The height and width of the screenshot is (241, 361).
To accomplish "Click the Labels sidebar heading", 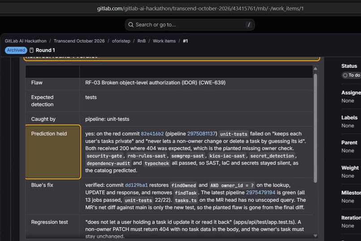I will pos(349,118).
